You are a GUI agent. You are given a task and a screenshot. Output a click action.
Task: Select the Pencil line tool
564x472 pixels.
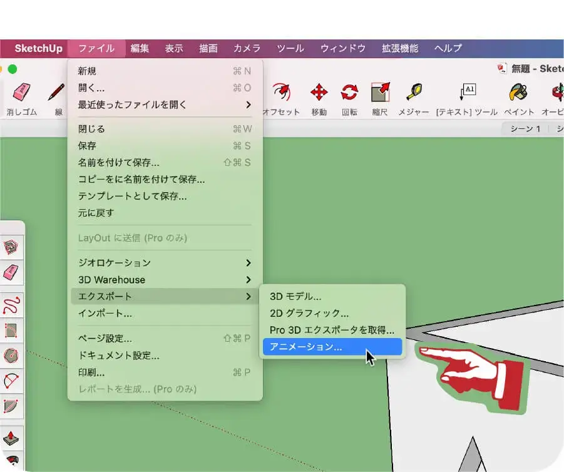pos(58,93)
